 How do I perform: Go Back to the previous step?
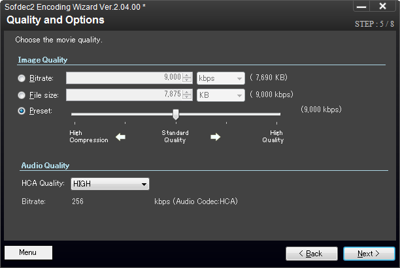[311, 253]
